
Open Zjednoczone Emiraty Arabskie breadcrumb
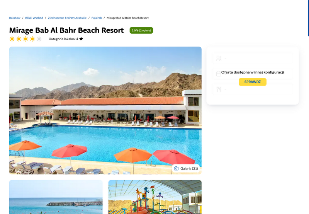[x=67, y=18]
